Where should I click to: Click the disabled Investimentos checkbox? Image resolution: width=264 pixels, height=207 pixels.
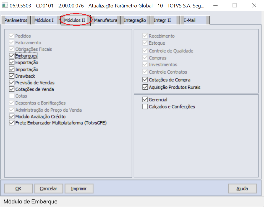[x=145, y=64]
